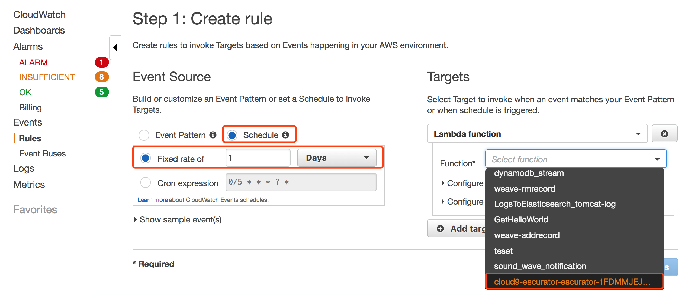Screen dimensions: 688x295
Task: Expand Show sample event(s) section
Action: pos(178,219)
